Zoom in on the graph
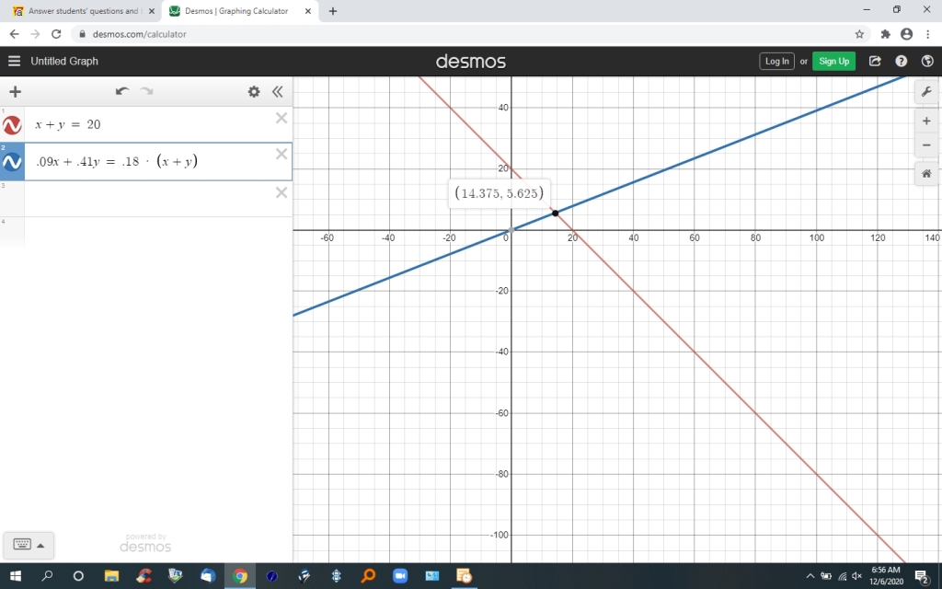 (925, 121)
